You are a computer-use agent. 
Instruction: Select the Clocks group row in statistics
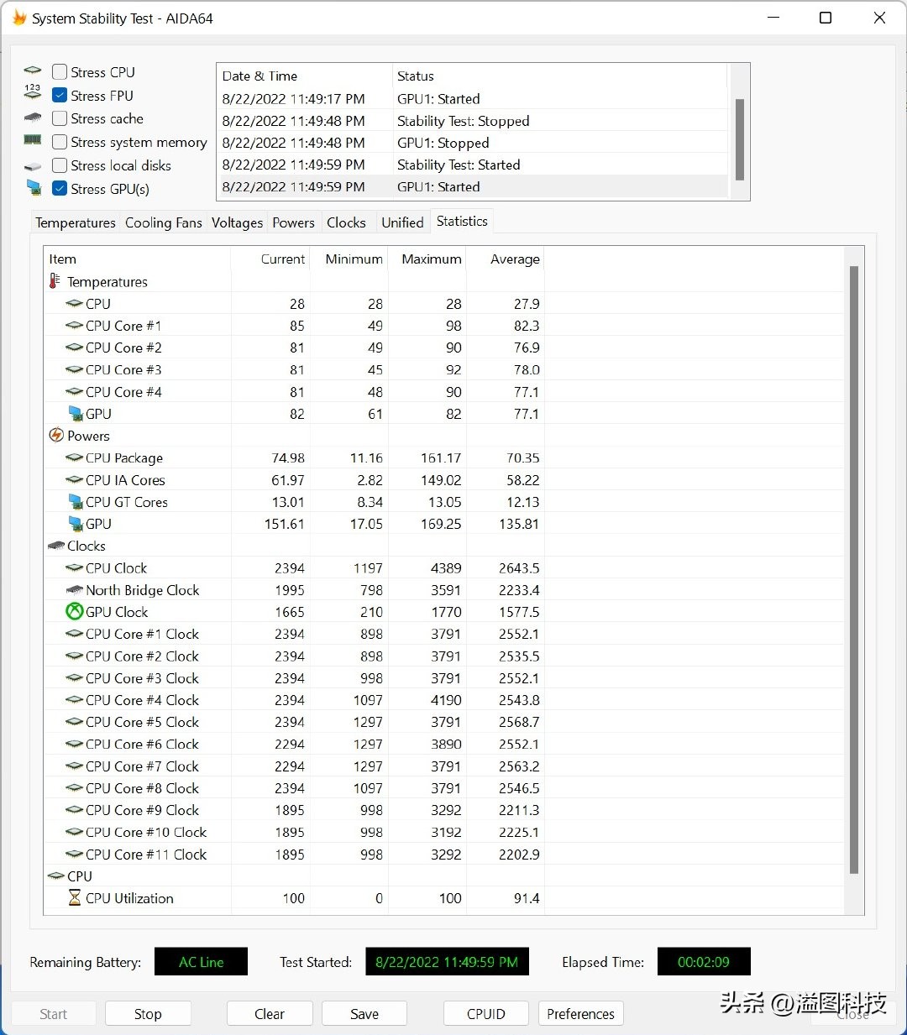tap(86, 546)
